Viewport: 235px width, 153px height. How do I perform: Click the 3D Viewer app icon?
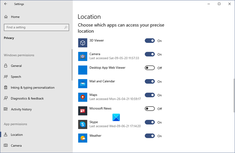point(83,43)
